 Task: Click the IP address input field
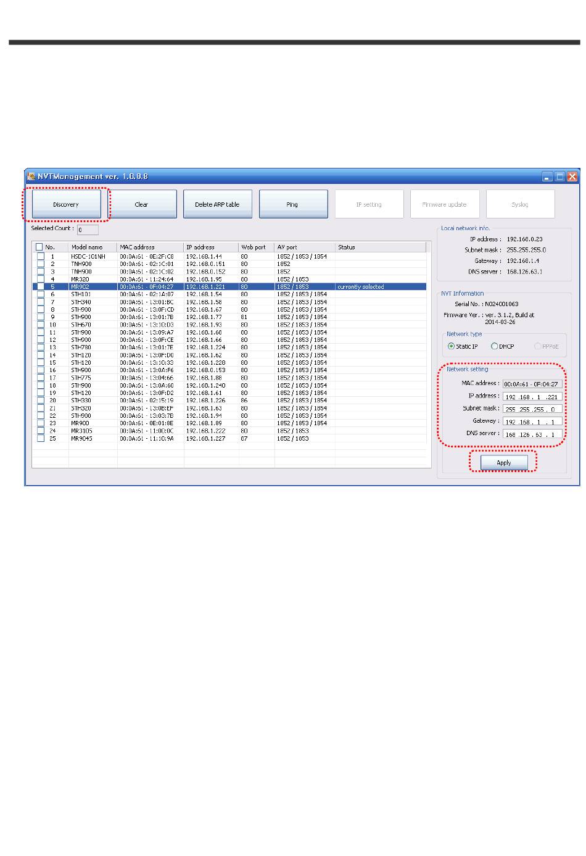[532, 397]
